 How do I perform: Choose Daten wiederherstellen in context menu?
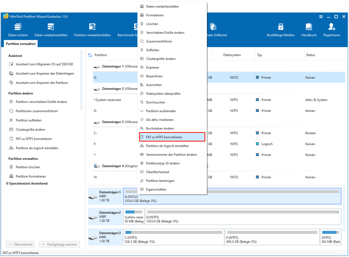(172, 7)
